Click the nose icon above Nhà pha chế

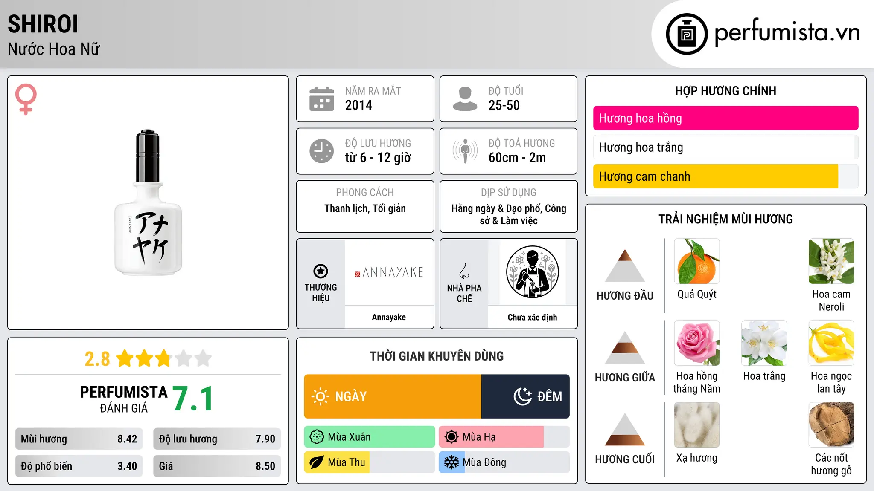point(464,271)
